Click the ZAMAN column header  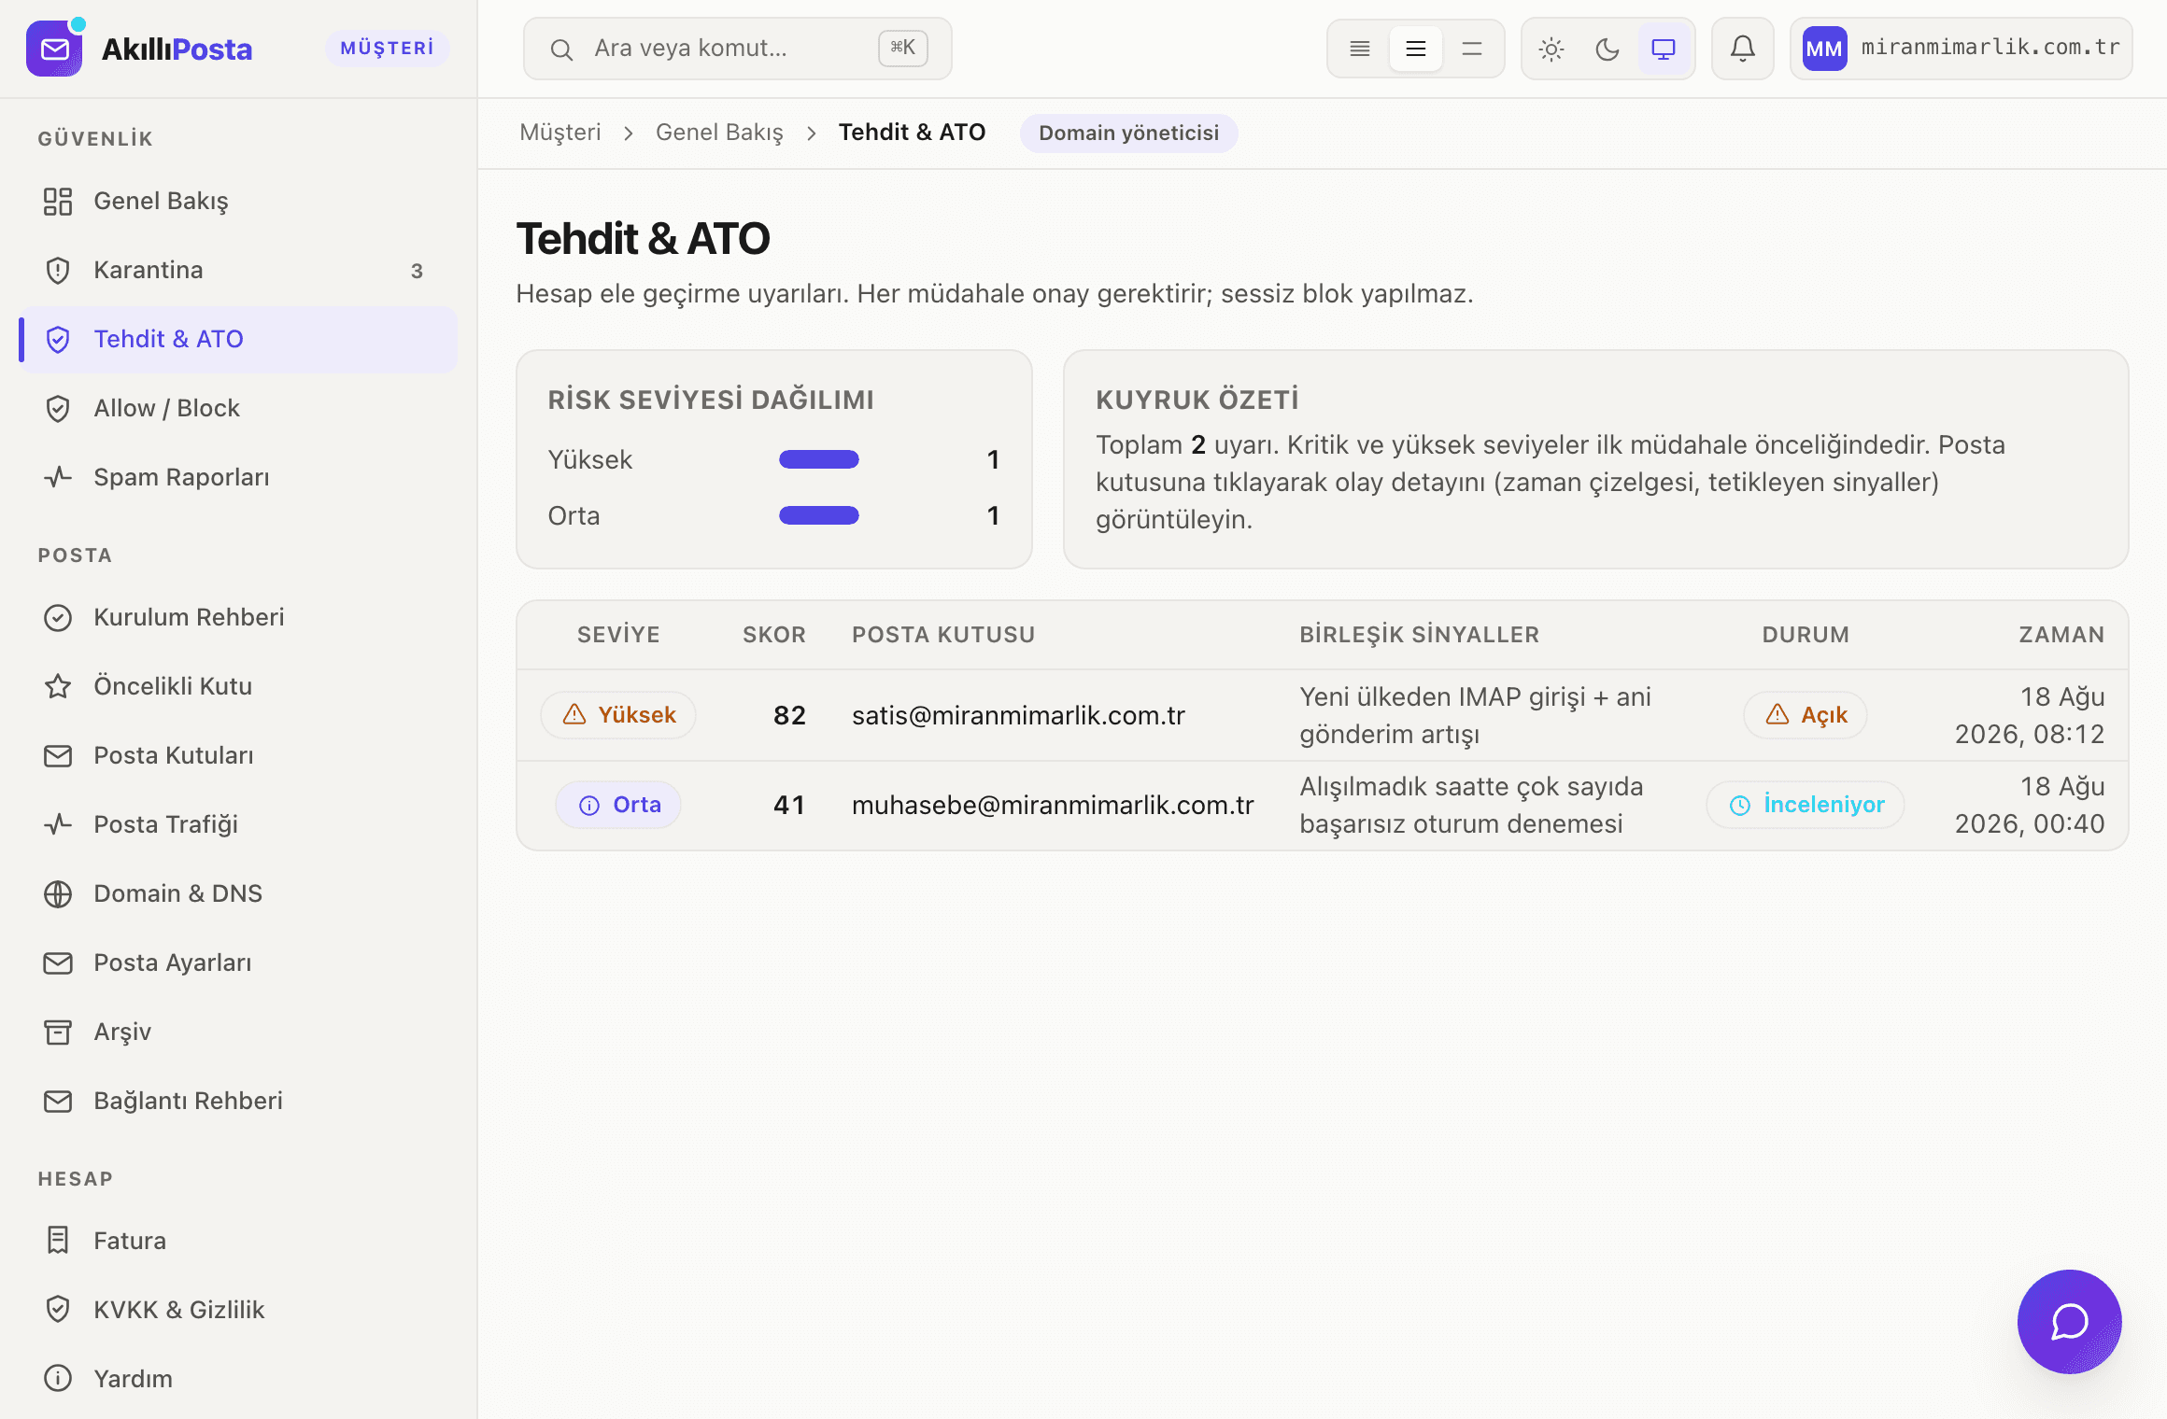click(x=2061, y=635)
